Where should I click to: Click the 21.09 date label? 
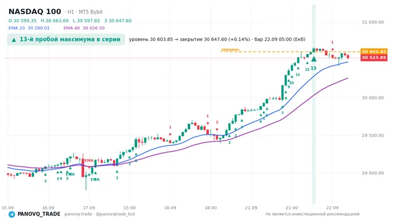pos(251,207)
